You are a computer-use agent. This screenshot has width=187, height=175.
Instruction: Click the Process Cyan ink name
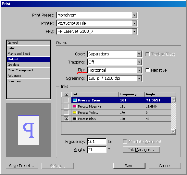click(89, 100)
